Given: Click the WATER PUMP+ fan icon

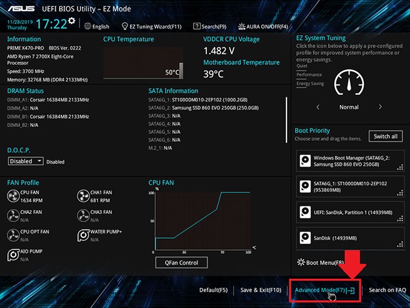Looking at the screenshot, I should click(x=84, y=235).
